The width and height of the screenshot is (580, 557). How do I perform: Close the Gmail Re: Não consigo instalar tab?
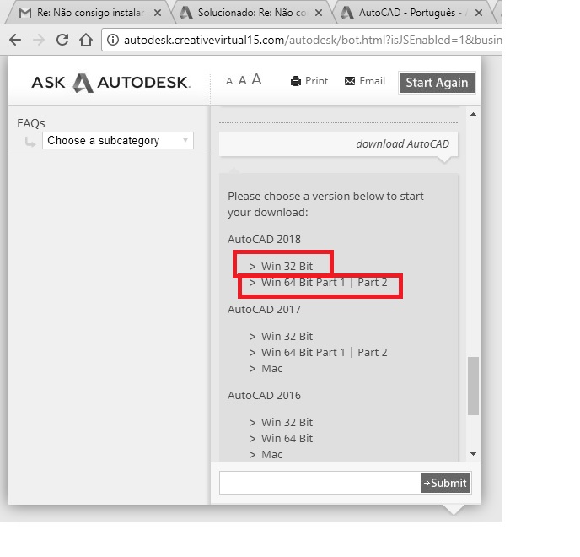(158, 13)
